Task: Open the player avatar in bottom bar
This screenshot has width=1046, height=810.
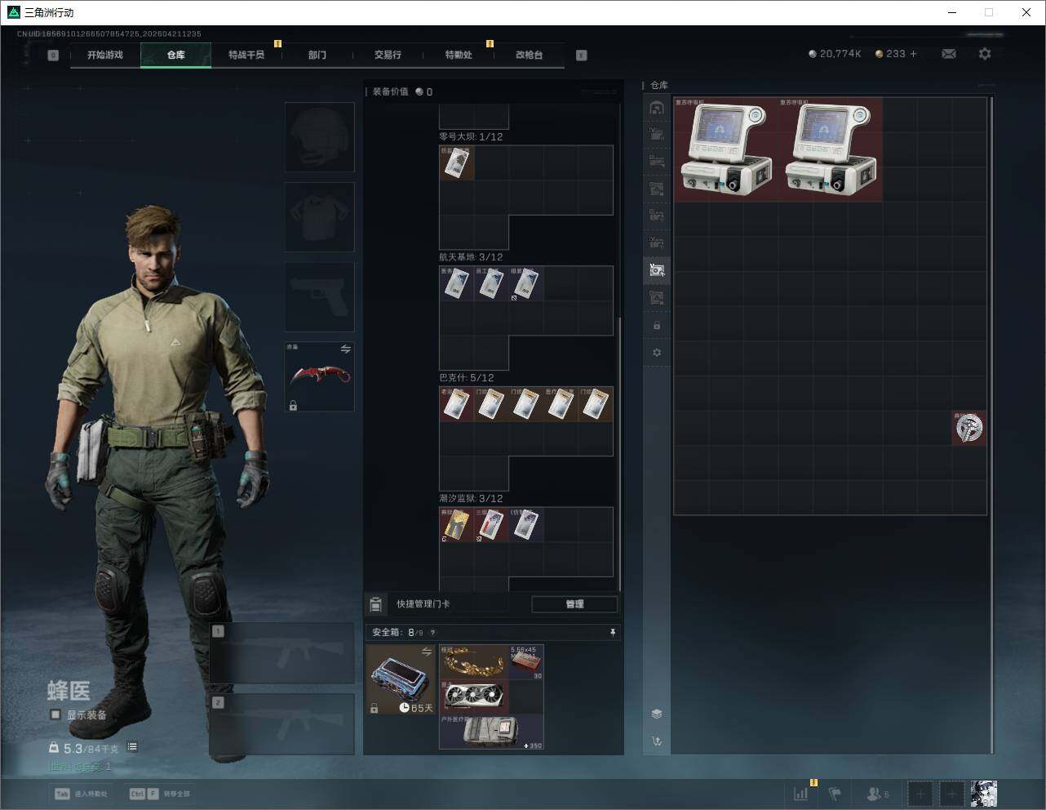Action: pyautogui.click(x=984, y=794)
